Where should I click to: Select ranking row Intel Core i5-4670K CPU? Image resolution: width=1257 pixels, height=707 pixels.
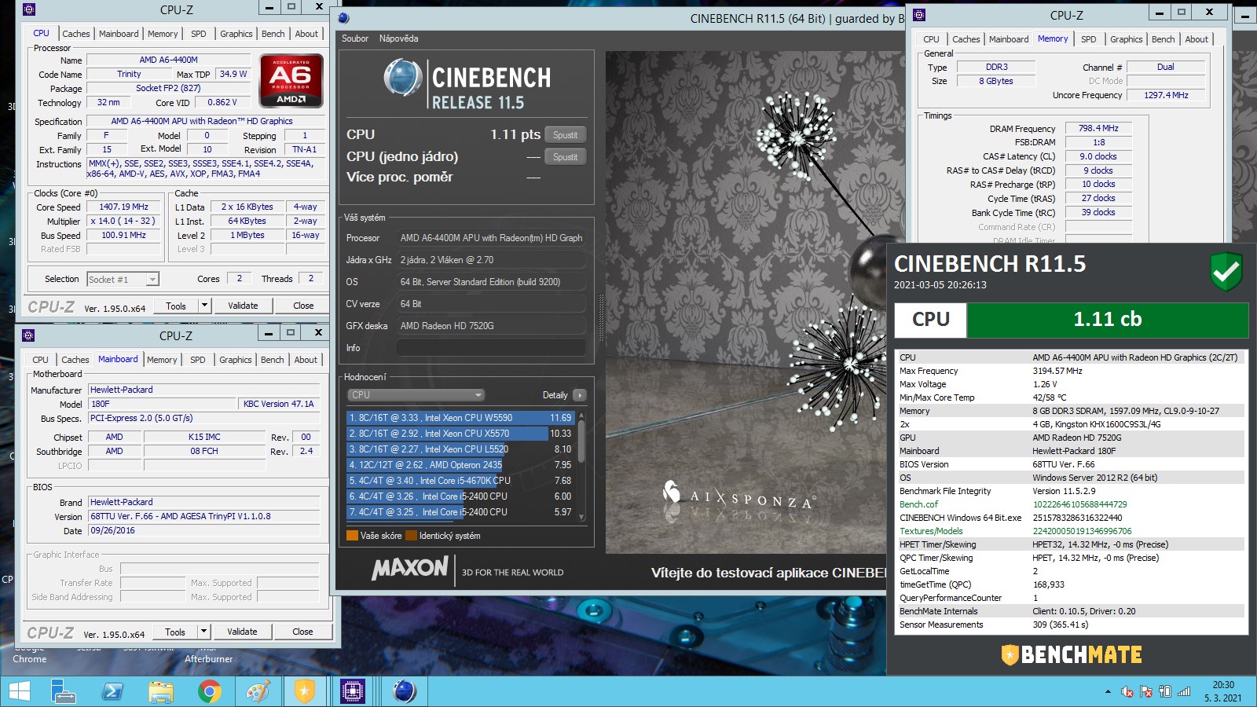[460, 481]
